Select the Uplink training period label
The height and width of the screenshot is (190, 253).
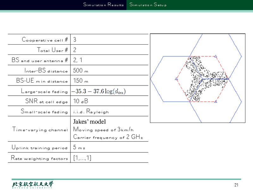click(x=40, y=148)
